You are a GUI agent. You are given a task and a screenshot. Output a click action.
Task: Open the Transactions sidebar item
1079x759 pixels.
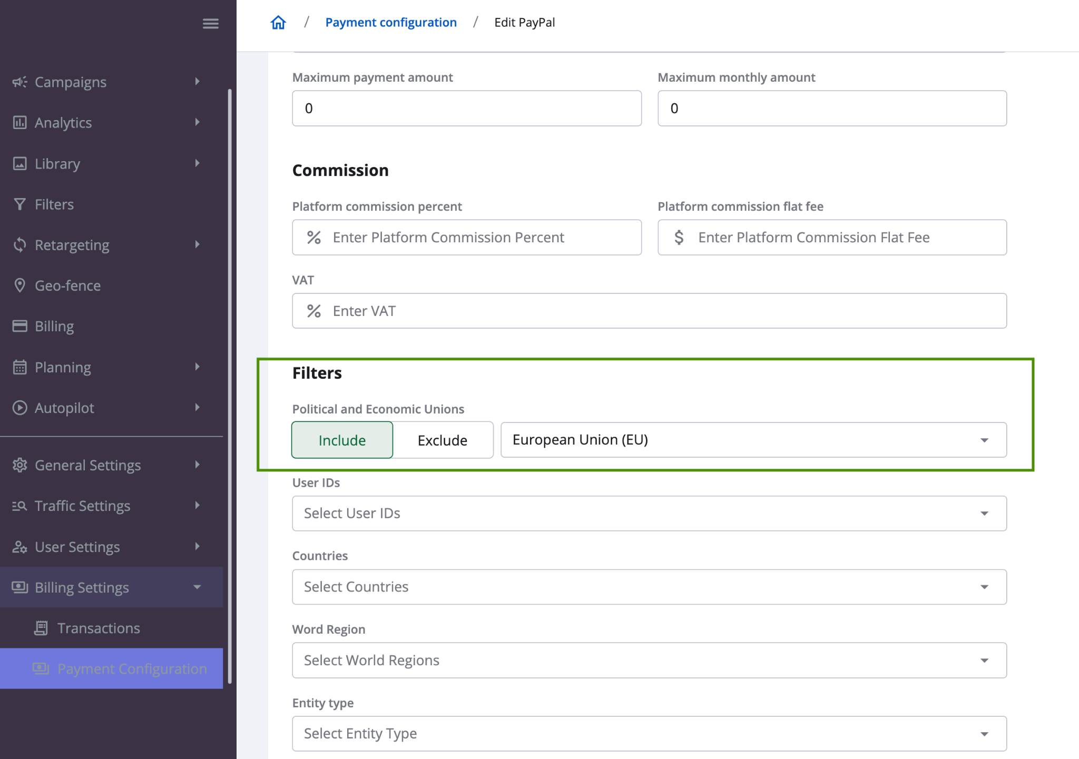(111, 628)
